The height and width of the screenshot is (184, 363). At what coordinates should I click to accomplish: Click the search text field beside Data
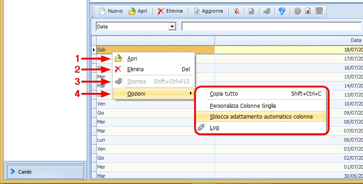pyautogui.click(x=271, y=27)
